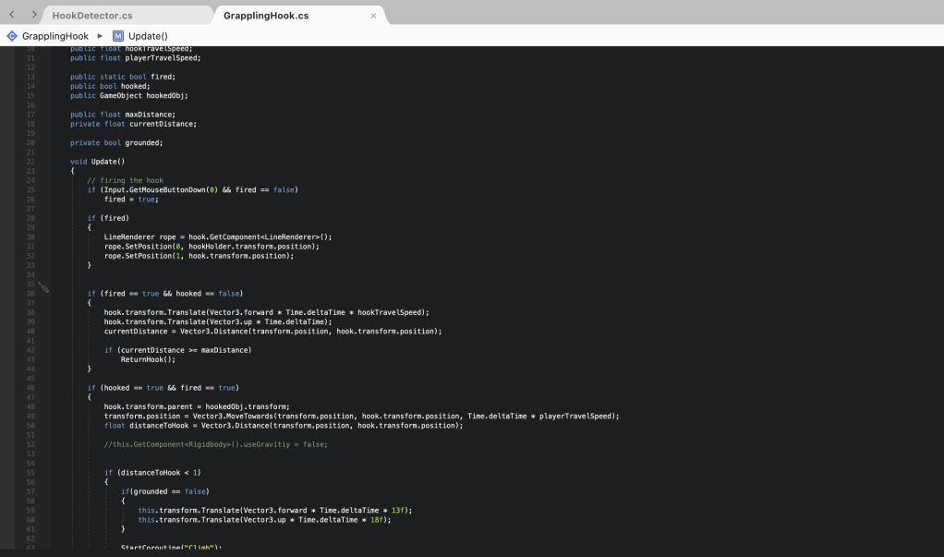Screen dimensions: 944x557
Task: Click the commented-out useGravity line
Action: pyautogui.click(x=215, y=444)
